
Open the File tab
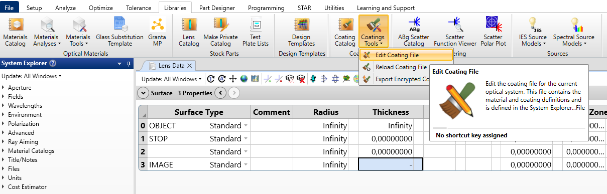[x=10, y=8]
